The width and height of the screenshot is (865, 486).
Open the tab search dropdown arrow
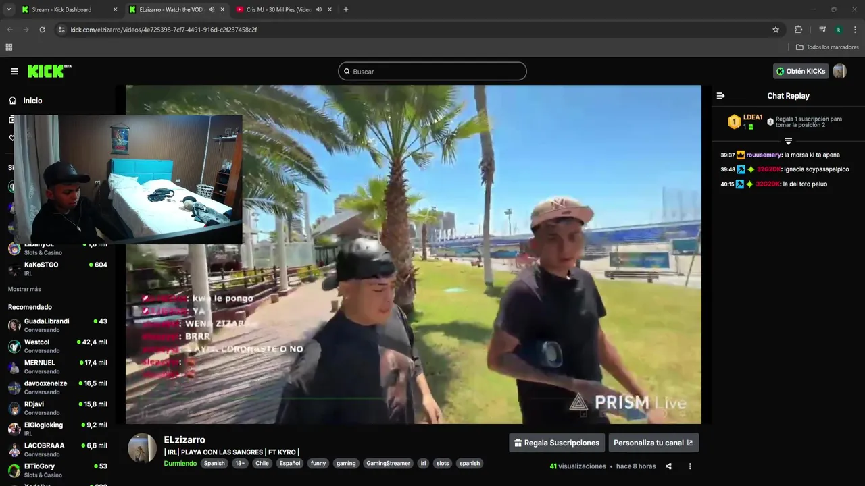pos(9,9)
